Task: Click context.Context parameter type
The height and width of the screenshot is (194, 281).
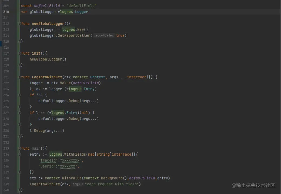Action: pos(89,77)
